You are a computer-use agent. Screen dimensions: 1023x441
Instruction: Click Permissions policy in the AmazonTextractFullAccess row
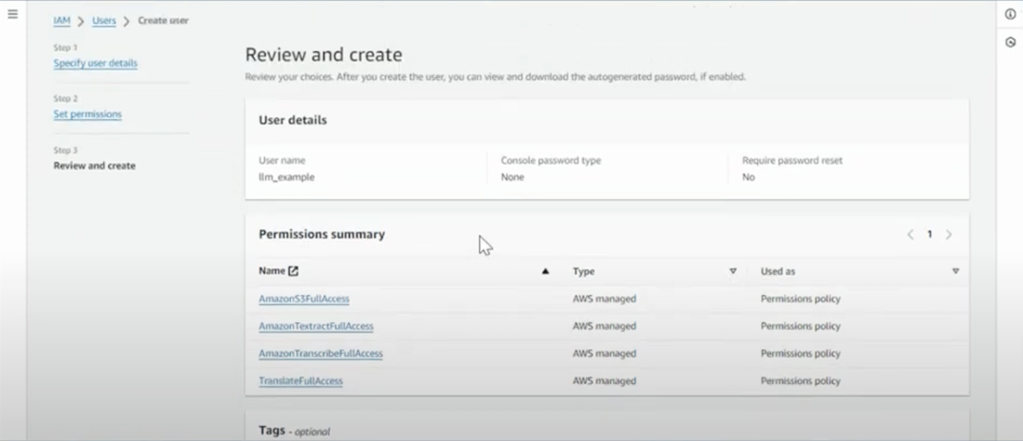tap(800, 326)
